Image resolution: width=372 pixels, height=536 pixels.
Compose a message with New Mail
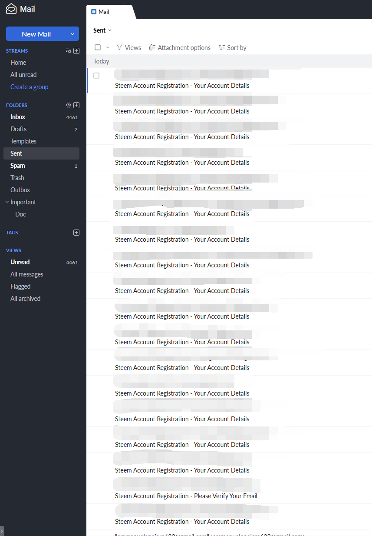tap(36, 34)
